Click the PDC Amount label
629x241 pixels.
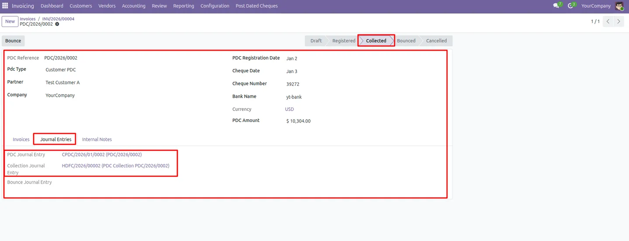246,120
